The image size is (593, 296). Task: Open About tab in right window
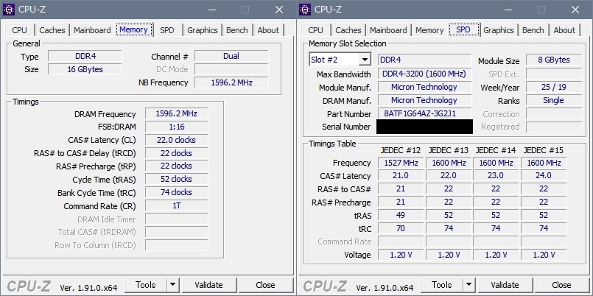(564, 30)
